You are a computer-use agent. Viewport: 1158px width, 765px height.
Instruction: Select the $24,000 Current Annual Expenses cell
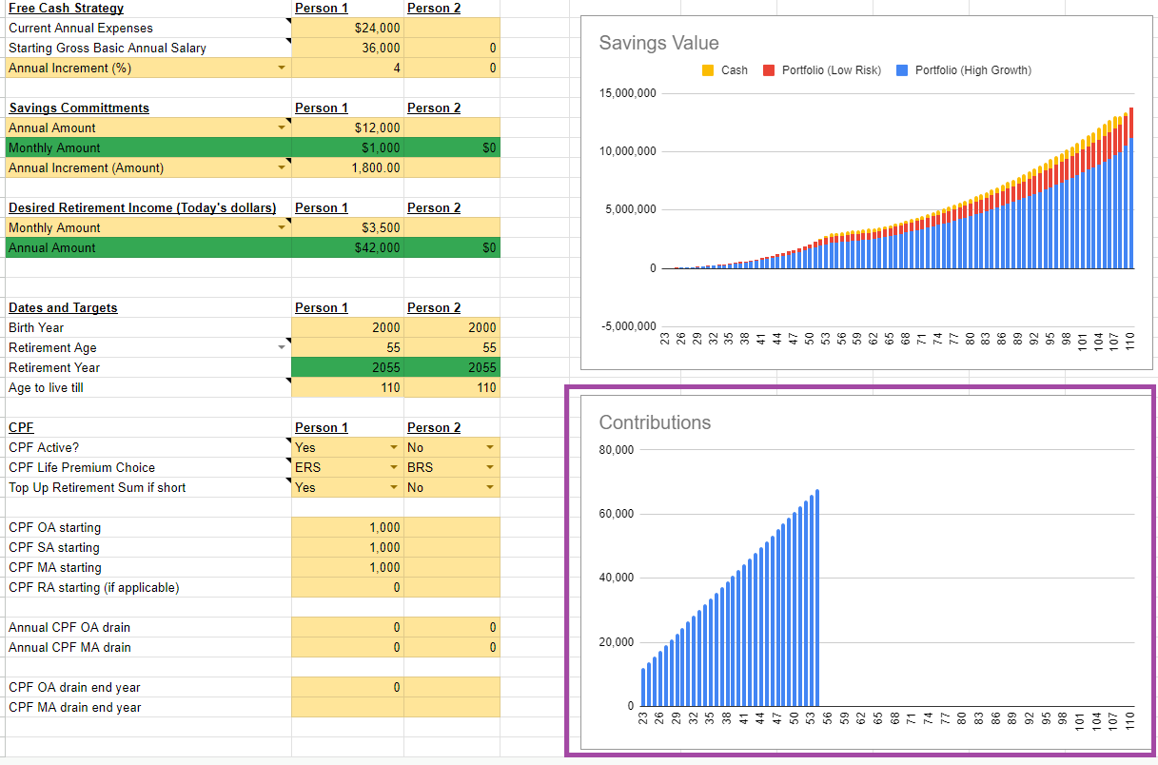pyautogui.click(x=347, y=29)
